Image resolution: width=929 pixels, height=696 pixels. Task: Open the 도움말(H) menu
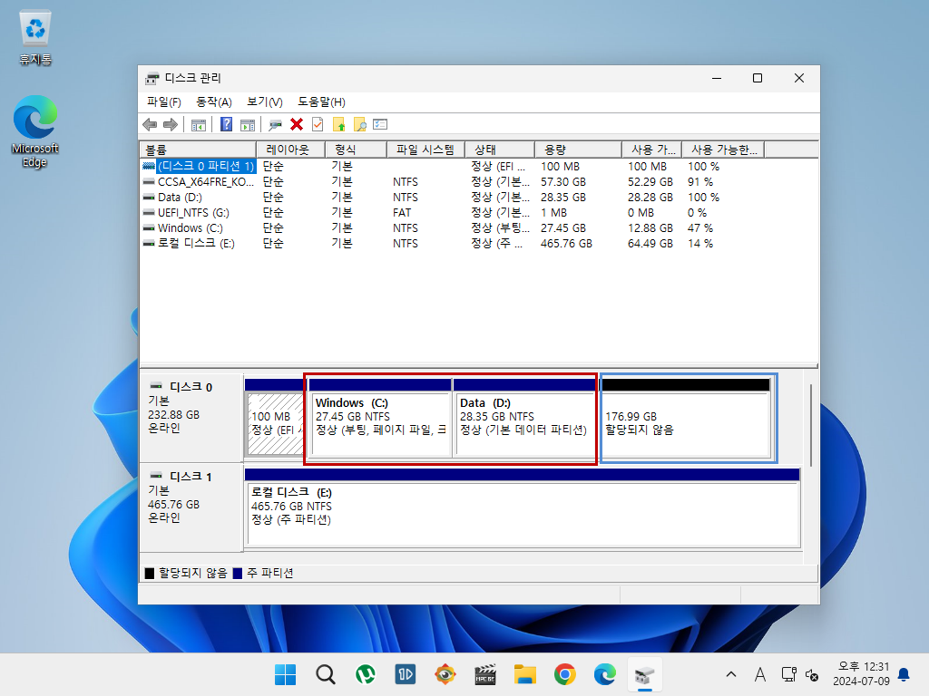(321, 101)
